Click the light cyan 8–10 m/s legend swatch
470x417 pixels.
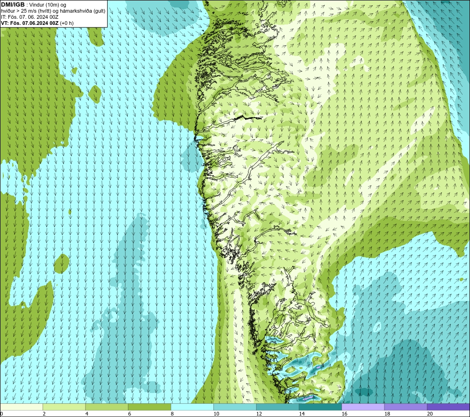click(x=192, y=407)
